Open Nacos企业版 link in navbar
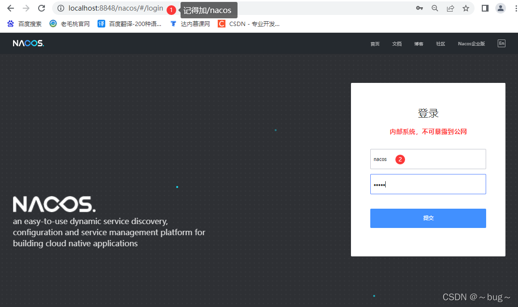 click(x=471, y=43)
